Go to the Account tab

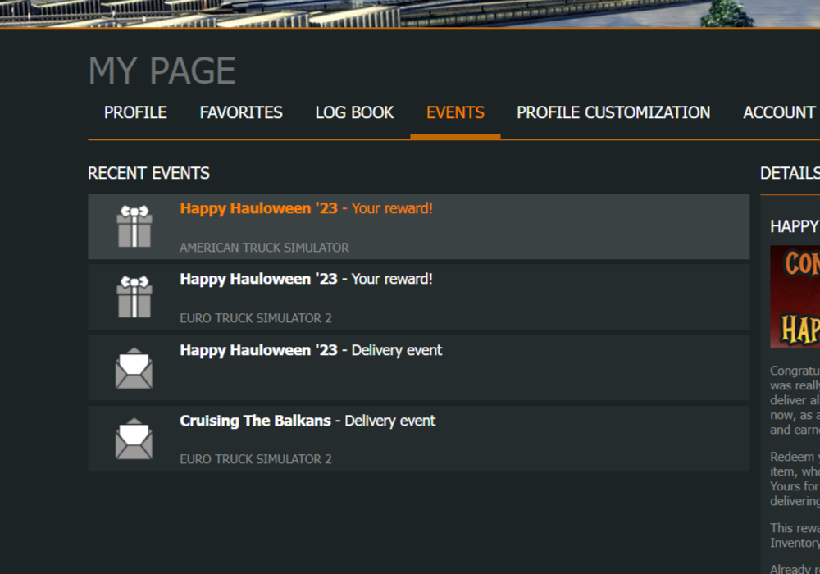point(781,112)
